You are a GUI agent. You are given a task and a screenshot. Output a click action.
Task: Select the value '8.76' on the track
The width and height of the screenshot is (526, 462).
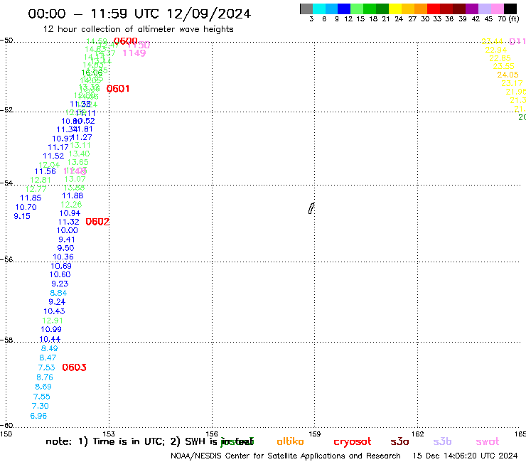point(45,377)
